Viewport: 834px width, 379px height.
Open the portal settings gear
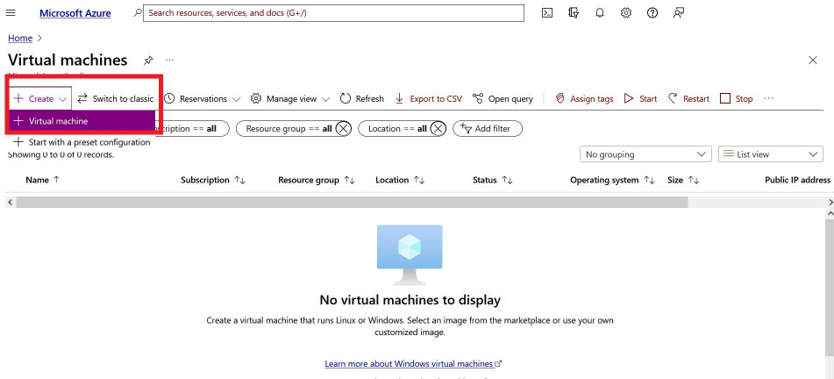pyautogui.click(x=626, y=13)
